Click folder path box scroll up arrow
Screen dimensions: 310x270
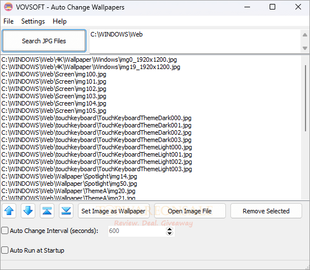coord(305,35)
